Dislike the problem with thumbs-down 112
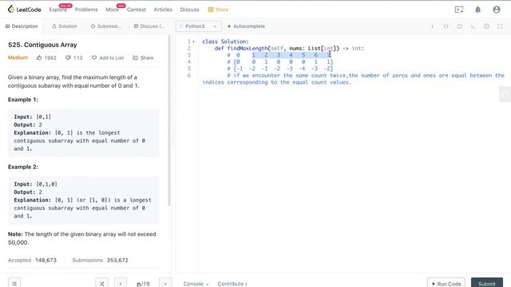 tap(74, 57)
